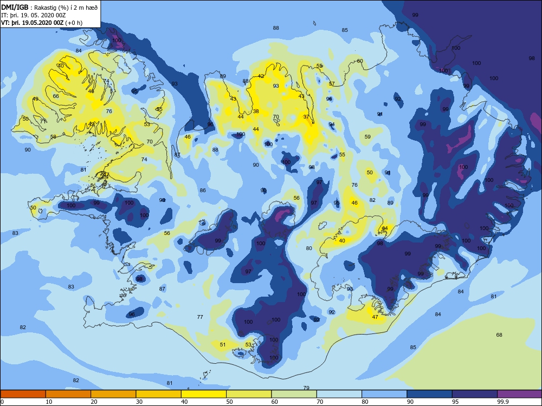Click the dark orange 0–10 legend swatch
Viewport: 542px width, 406px height.
pyautogui.click(x=23, y=394)
